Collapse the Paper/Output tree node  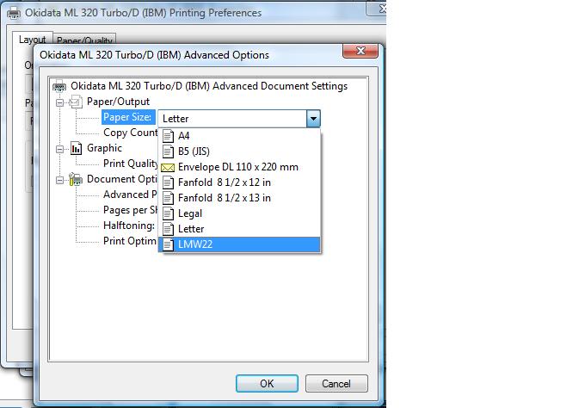pyautogui.click(x=60, y=102)
